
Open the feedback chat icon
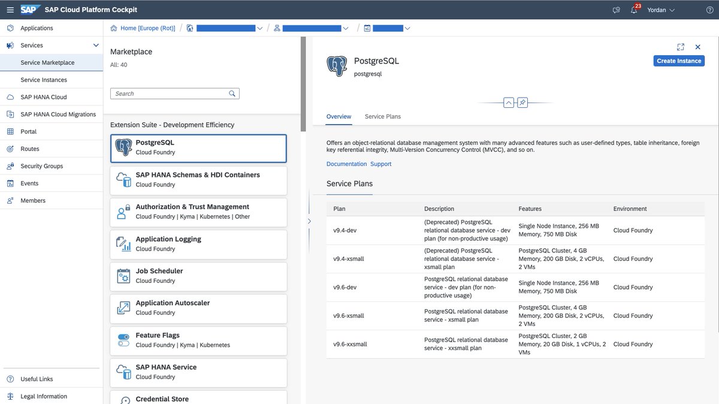coord(616,10)
